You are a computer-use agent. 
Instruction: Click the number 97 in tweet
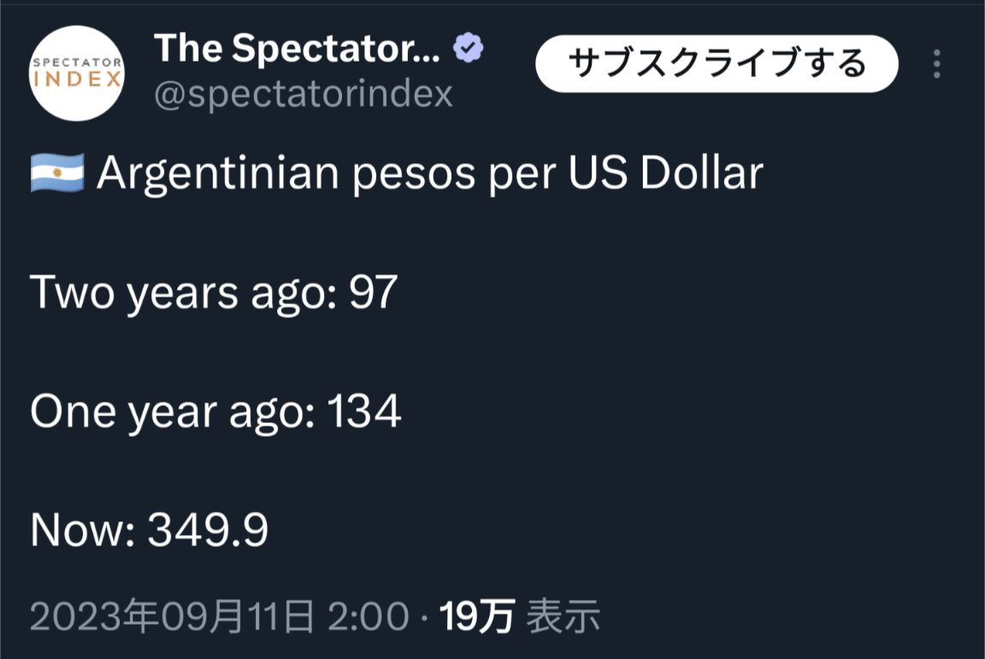coord(374,293)
